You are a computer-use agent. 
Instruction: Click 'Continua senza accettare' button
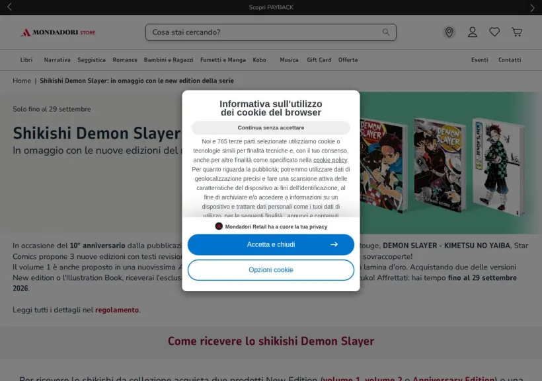tap(270, 127)
